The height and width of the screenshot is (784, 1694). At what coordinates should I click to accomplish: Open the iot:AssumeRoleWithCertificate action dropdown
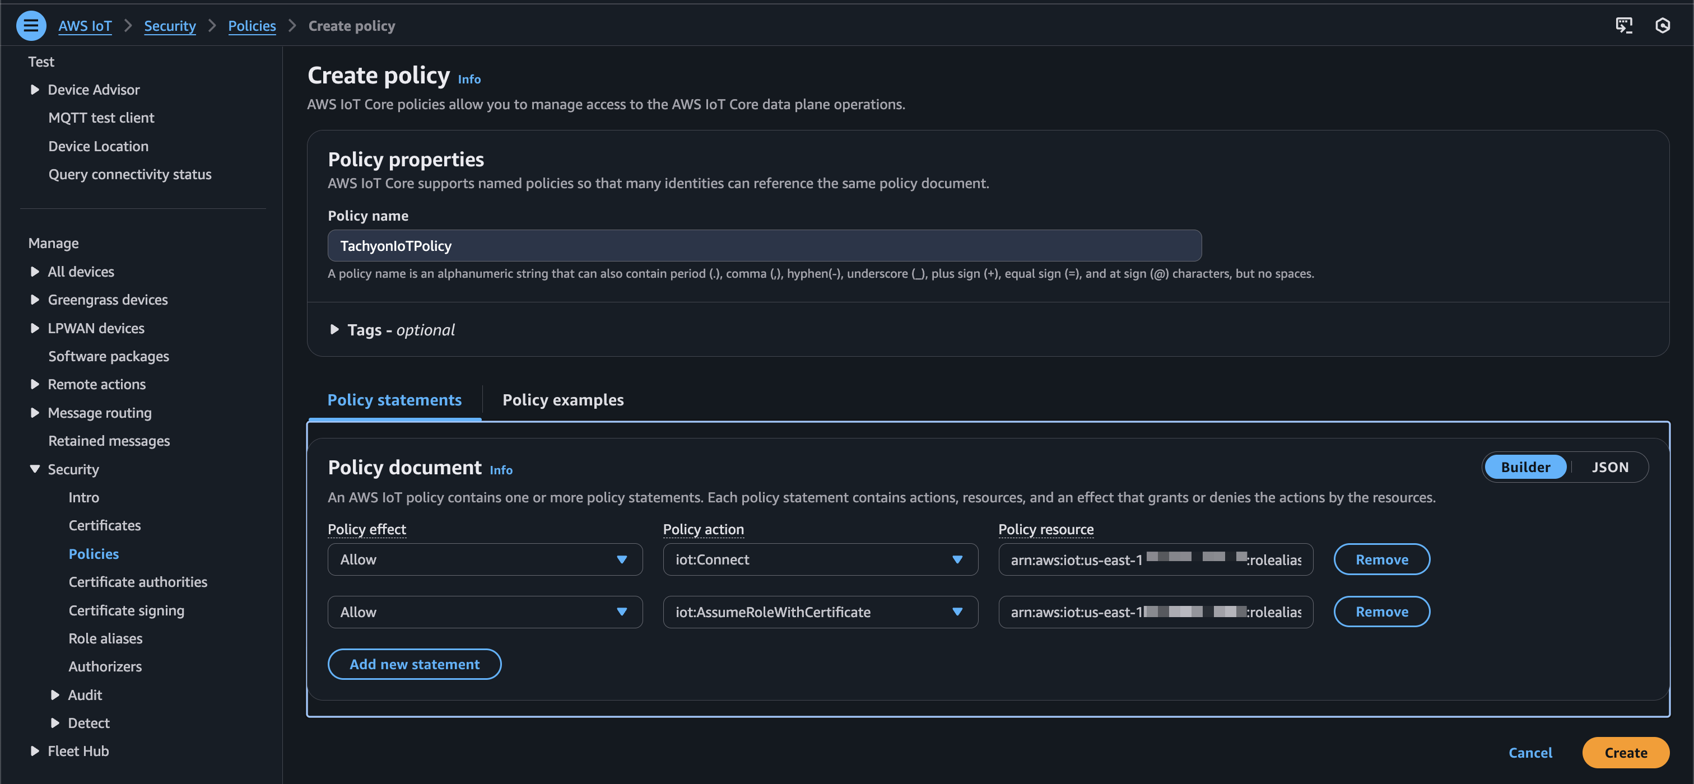coord(820,612)
